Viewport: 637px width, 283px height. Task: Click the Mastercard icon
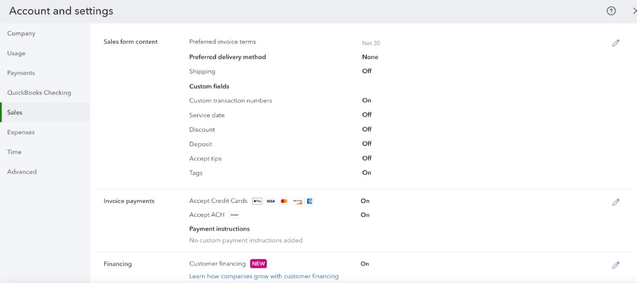(284, 201)
